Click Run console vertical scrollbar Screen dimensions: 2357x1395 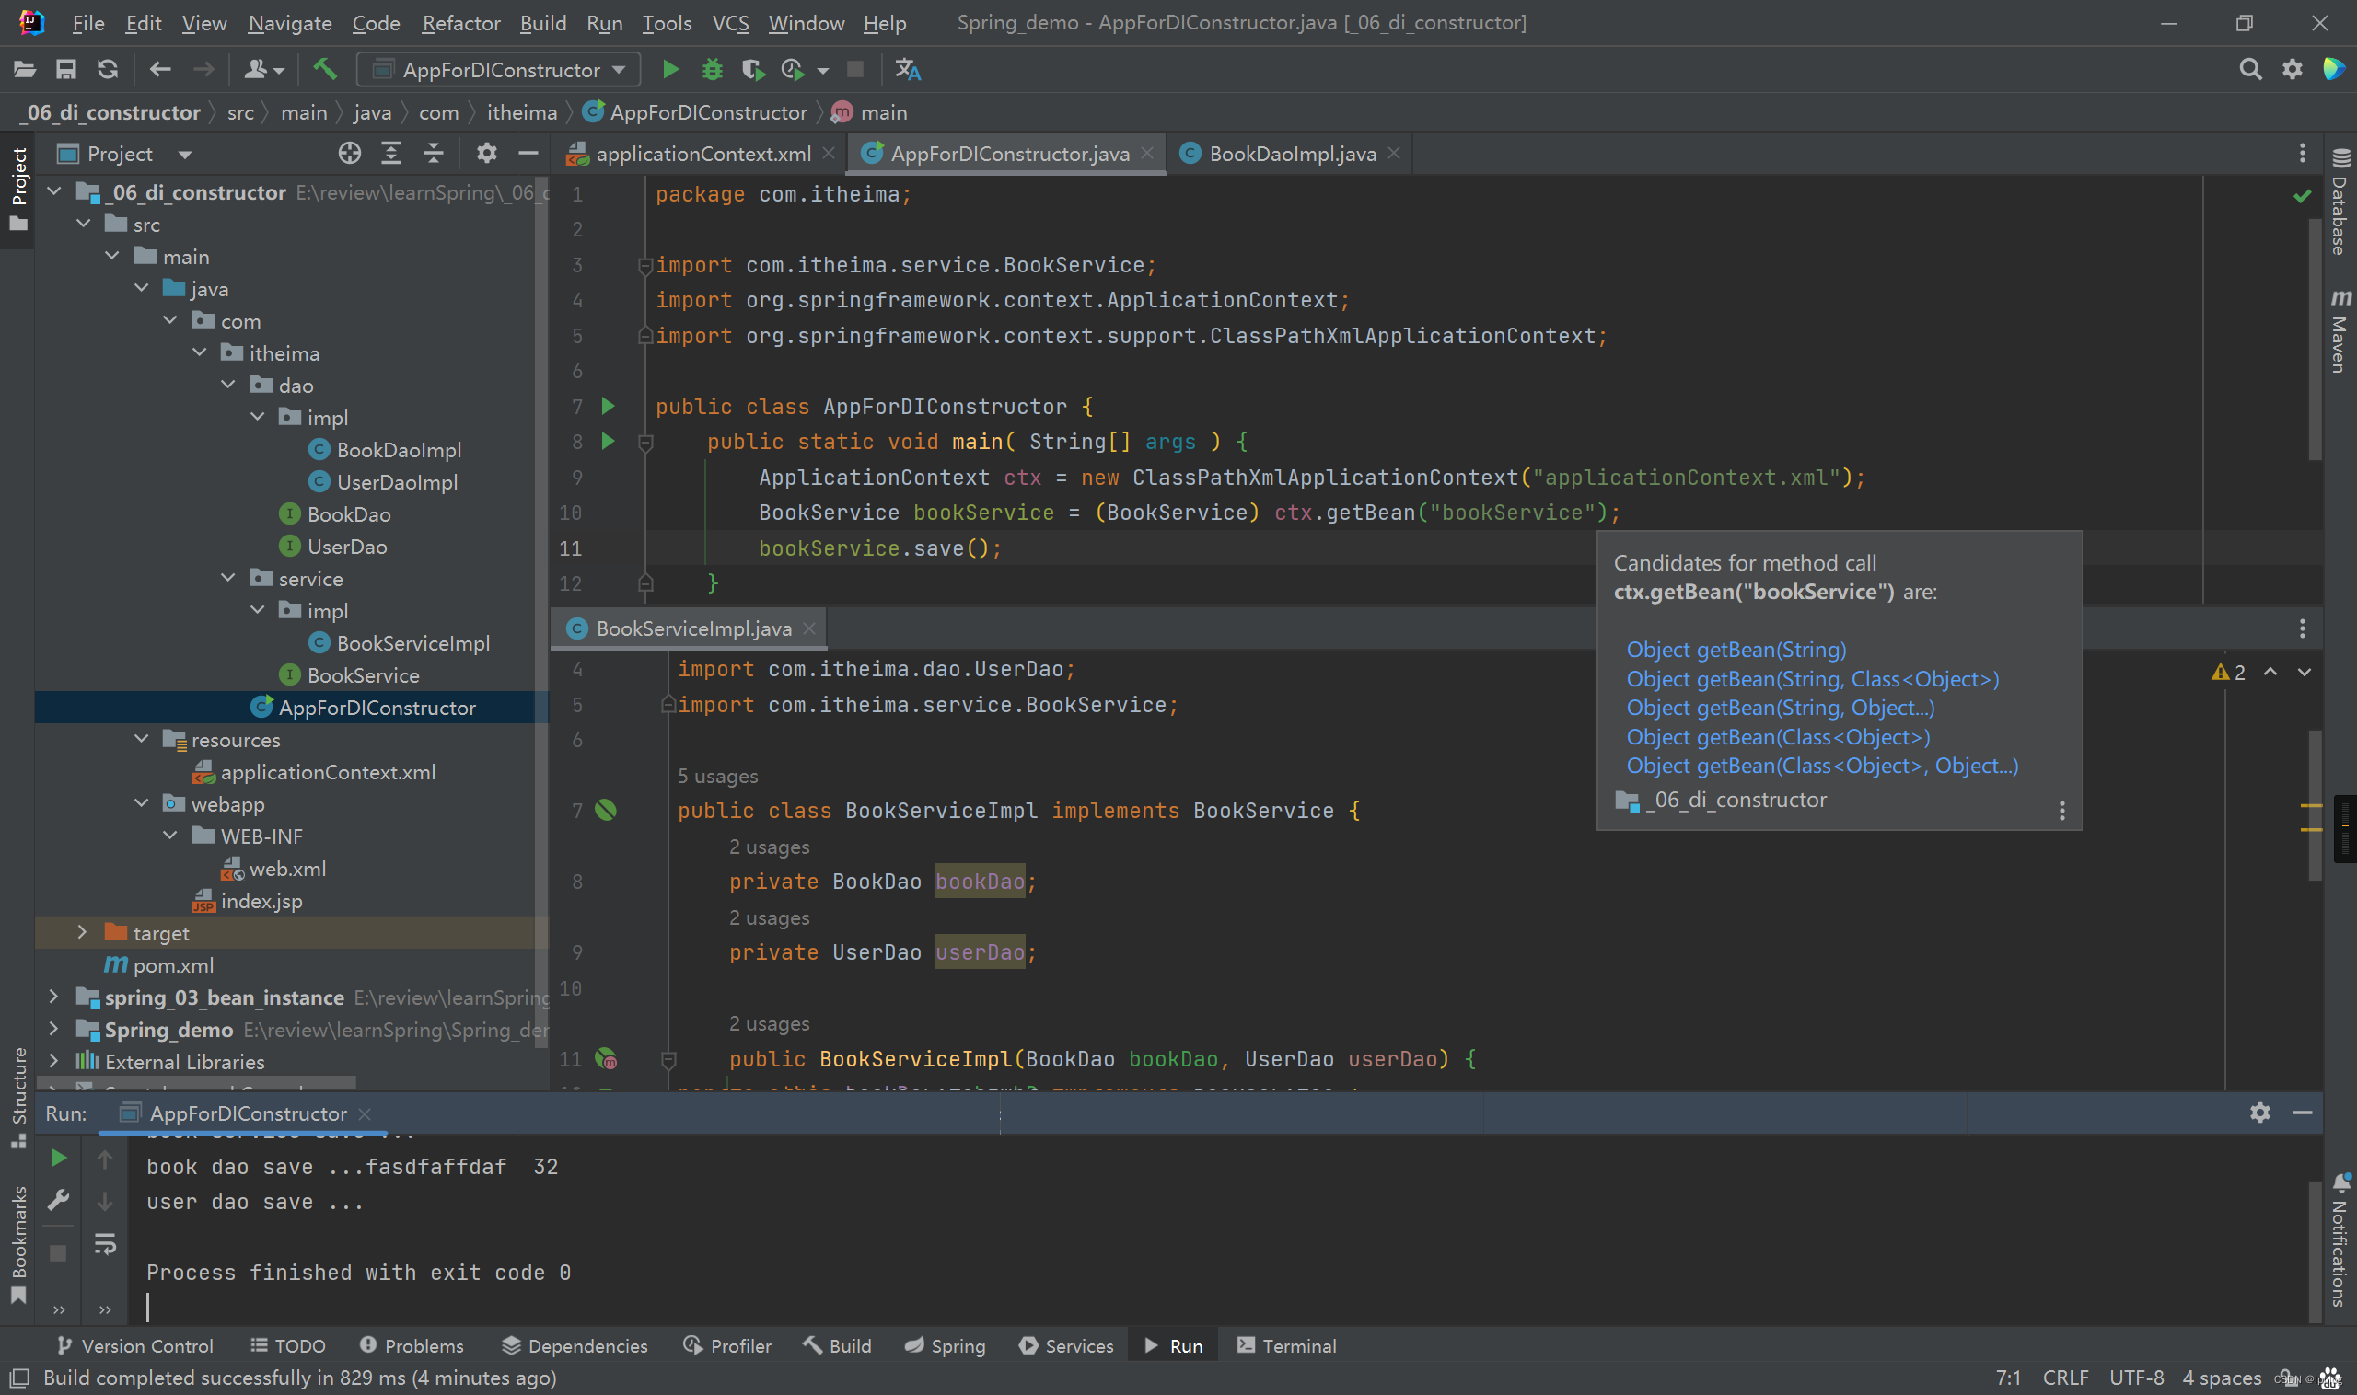(x=2315, y=1251)
